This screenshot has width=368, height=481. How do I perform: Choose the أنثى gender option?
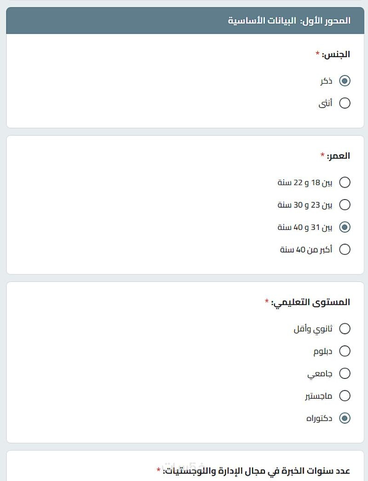tap(345, 103)
